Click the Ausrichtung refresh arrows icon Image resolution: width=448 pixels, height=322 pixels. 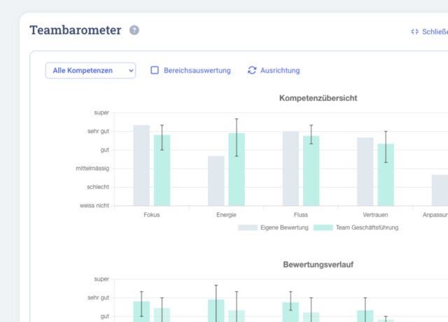coord(252,70)
